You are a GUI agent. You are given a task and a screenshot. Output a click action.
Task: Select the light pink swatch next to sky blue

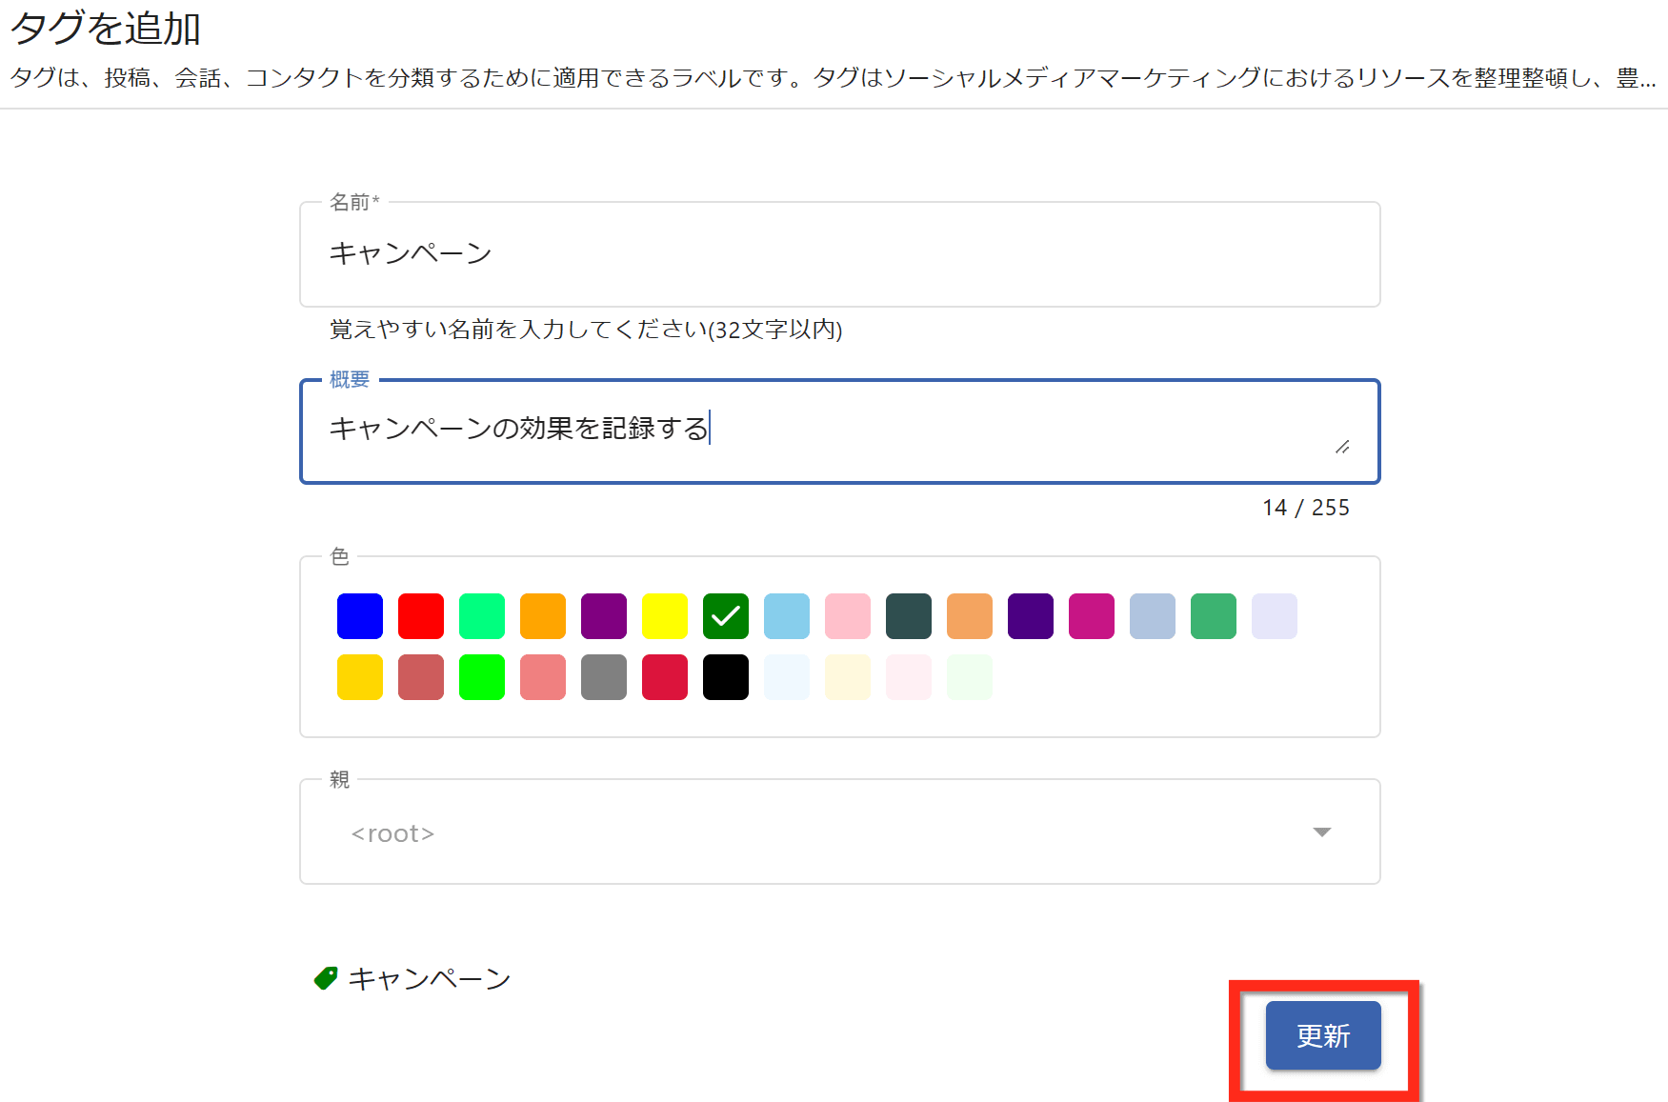click(848, 616)
